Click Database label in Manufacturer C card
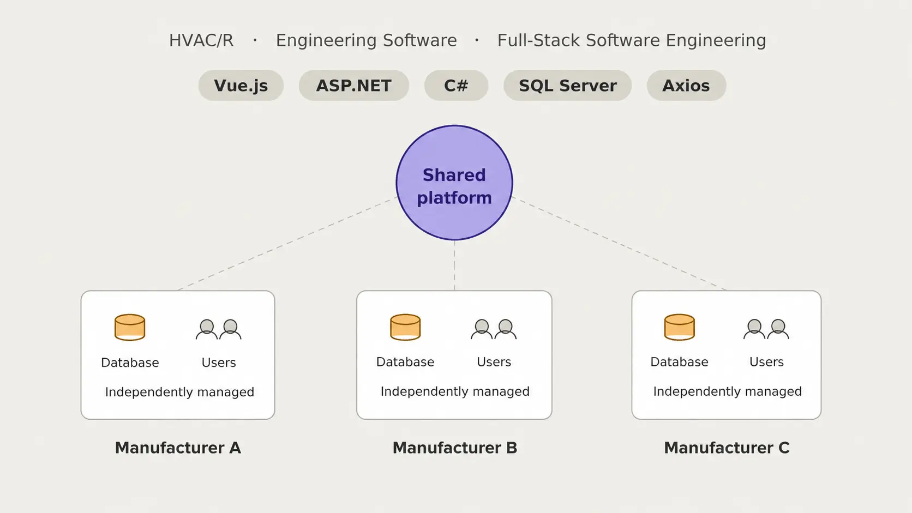The height and width of the screenshot is (513, 912). [x=679, y=362]
